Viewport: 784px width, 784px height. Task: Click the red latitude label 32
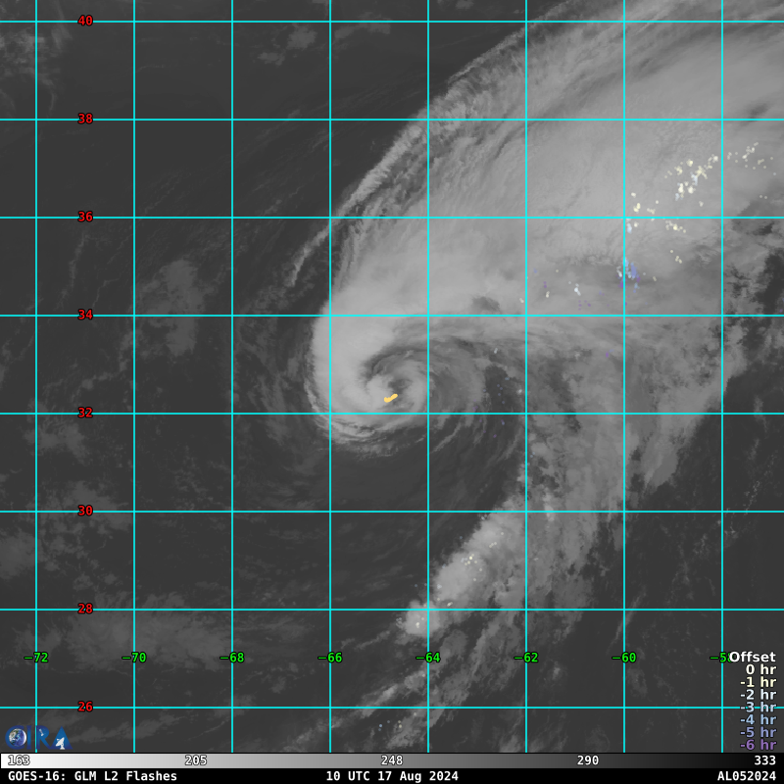click(x=85, y=413)
